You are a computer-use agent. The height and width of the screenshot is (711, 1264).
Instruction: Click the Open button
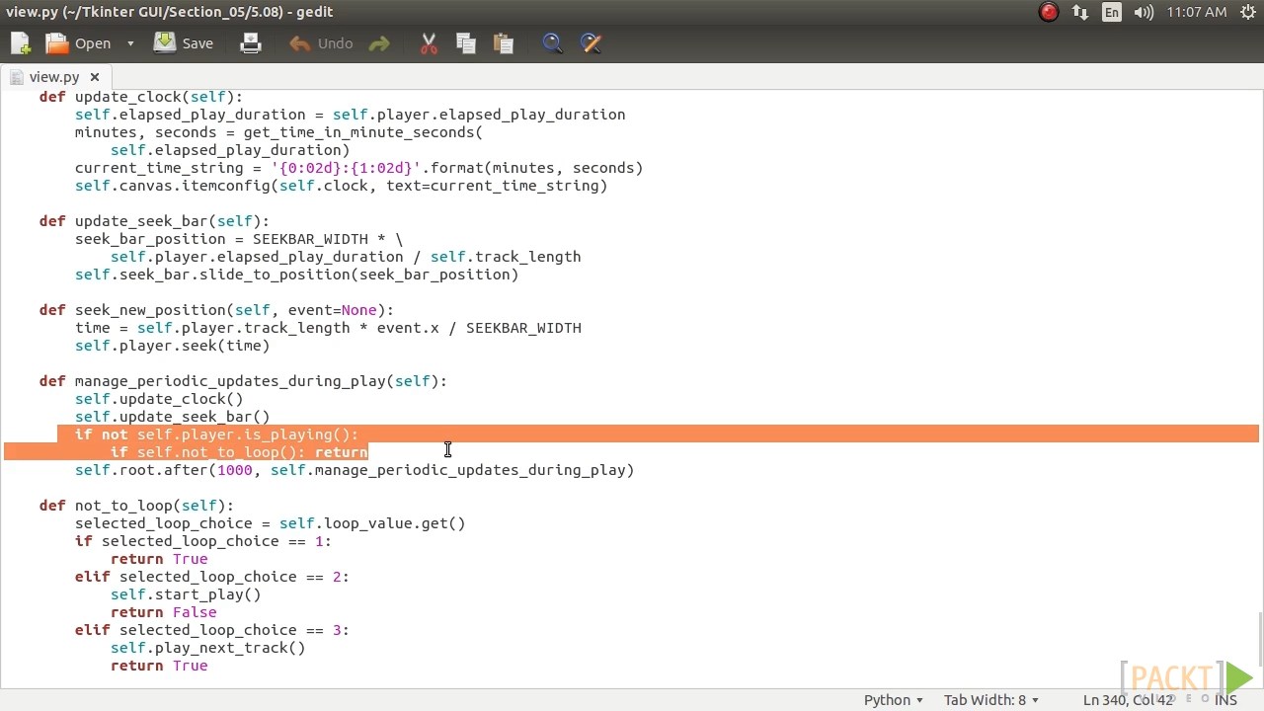point(79,43)
